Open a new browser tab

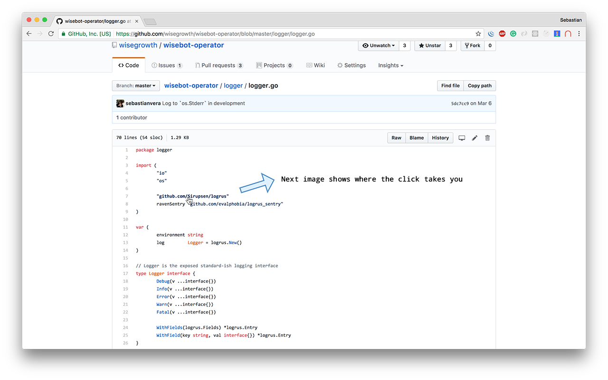coord(150,21)
